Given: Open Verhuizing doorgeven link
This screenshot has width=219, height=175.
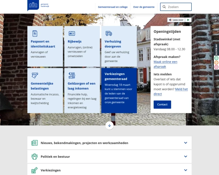Looking at the screenshot, I should [113, 44].
